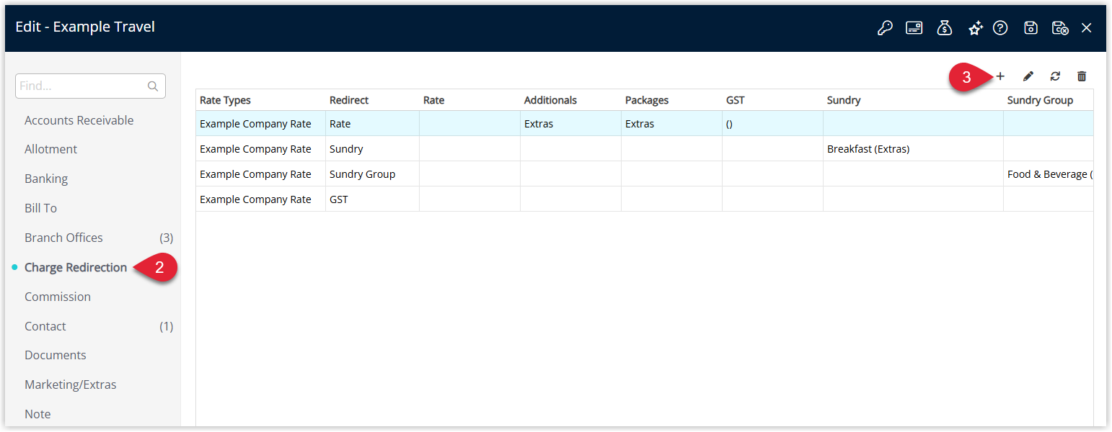Click the (3) count beside Branch Offices
This screenshot has width=1112, height=432.
[166, 238]
